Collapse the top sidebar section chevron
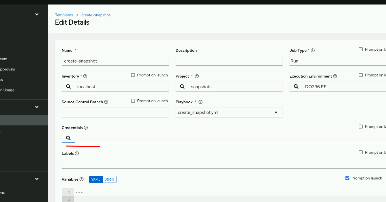The image size is (386, 202). (37, 14)
